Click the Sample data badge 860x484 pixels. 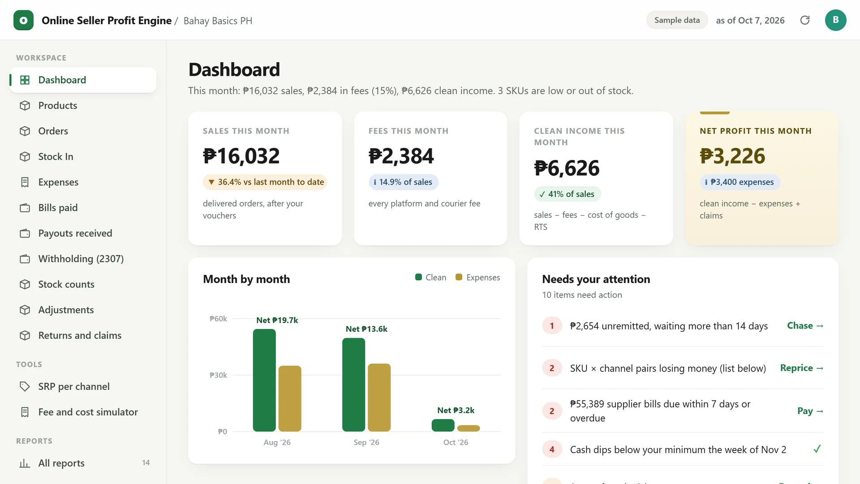(677, 20)
